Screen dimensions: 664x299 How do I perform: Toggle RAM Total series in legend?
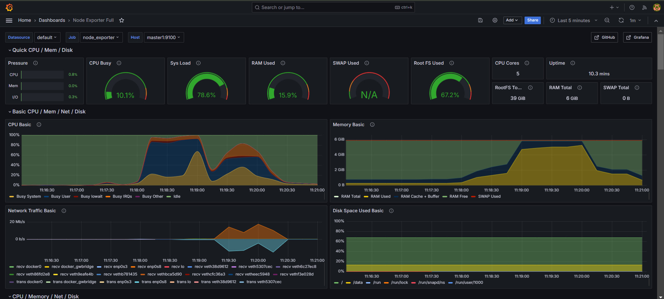351,196
